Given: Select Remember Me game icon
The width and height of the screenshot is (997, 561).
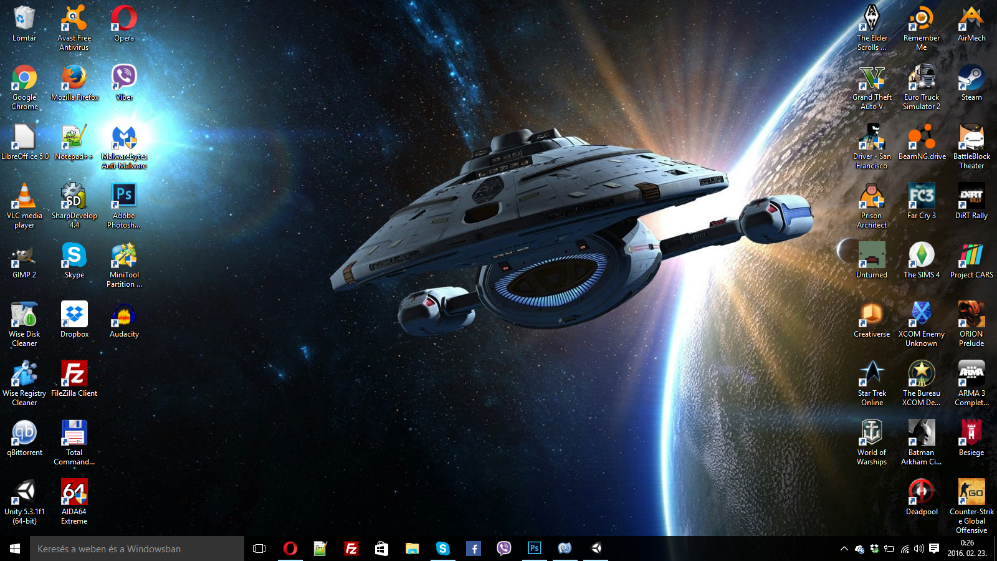Looking at the screenshot, I should tap(922, 28).
